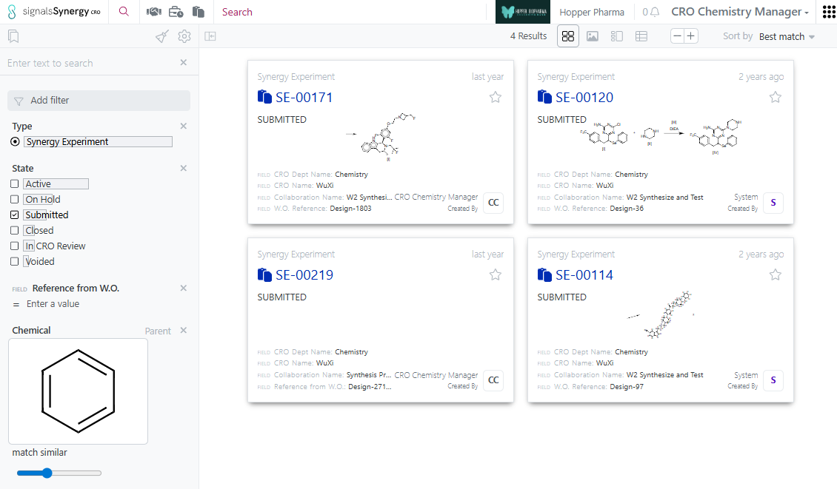
Task: Open filter settings gear icon
Action: 184,36
